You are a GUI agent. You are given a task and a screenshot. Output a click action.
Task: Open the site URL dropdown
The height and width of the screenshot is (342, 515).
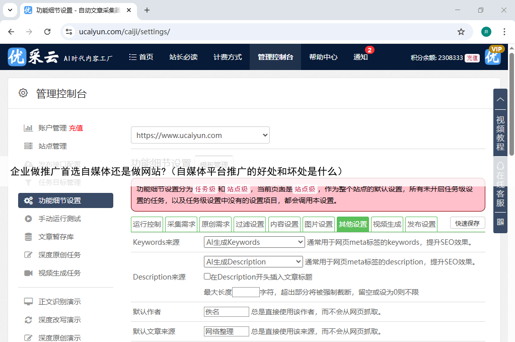pos(200,135)
